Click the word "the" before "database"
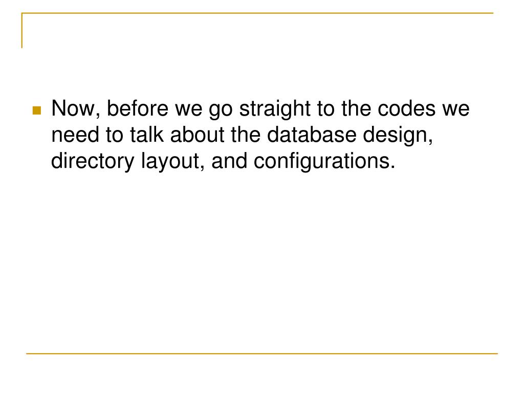 (x=246, y=135)
